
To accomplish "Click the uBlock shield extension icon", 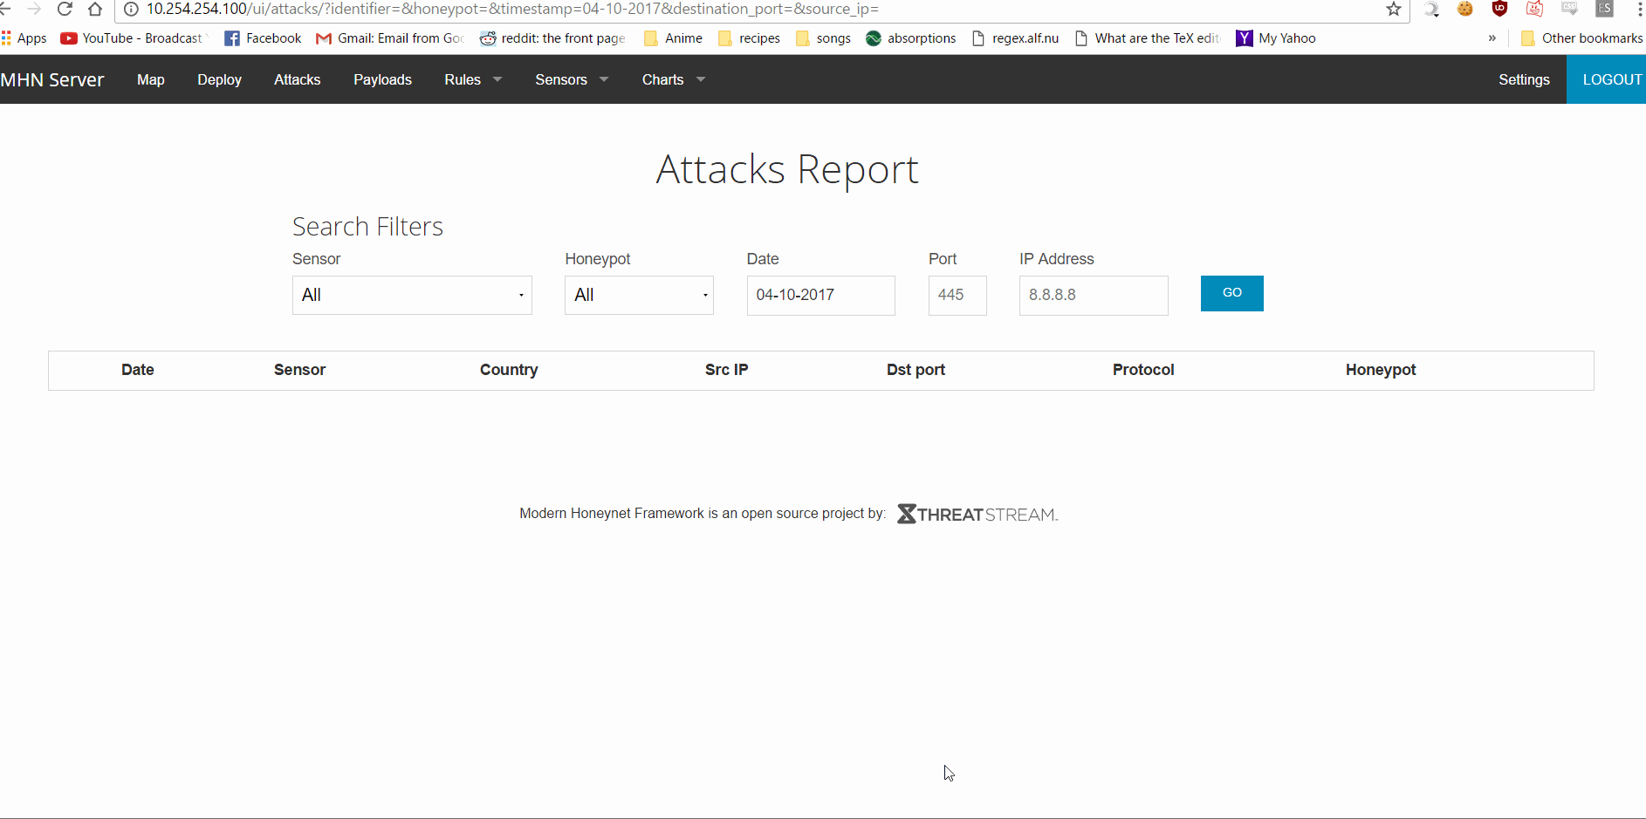I will pyautogui.click(x=1500, y=10).
